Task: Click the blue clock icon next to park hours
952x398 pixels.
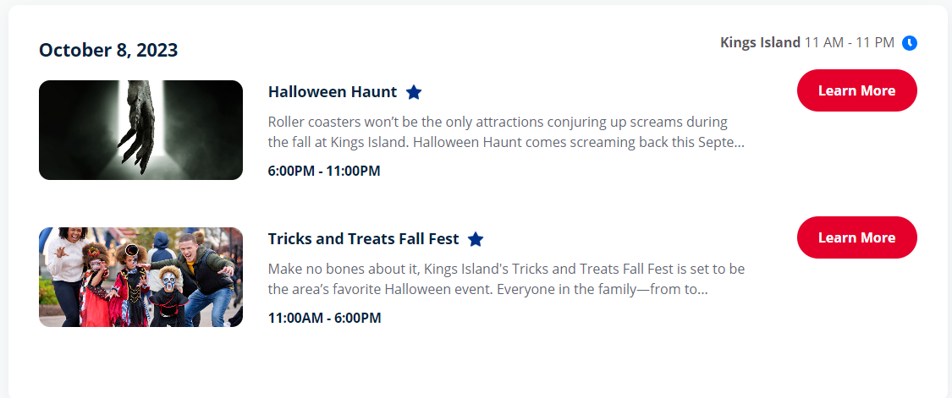Action: pyautogui.click(x=910, y=43)
